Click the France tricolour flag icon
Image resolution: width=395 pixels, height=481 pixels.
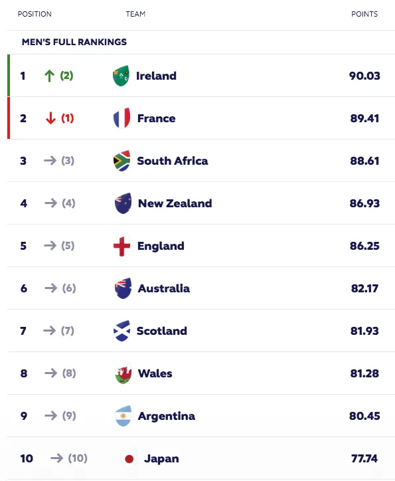pos(122,118)
